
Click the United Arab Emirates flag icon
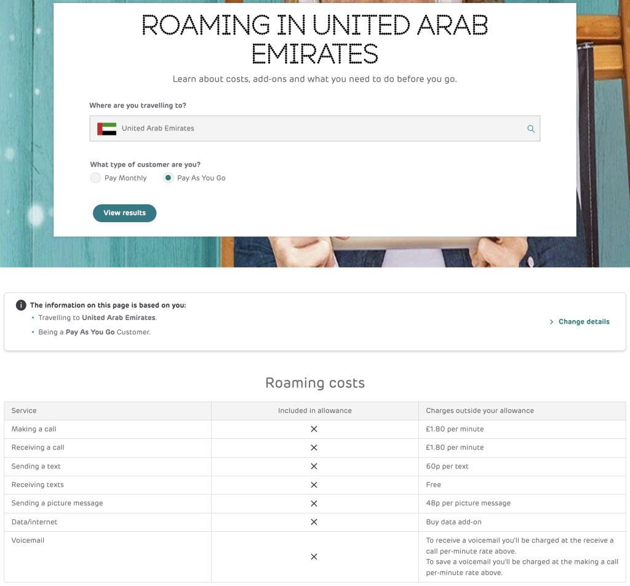click(107, 129)
